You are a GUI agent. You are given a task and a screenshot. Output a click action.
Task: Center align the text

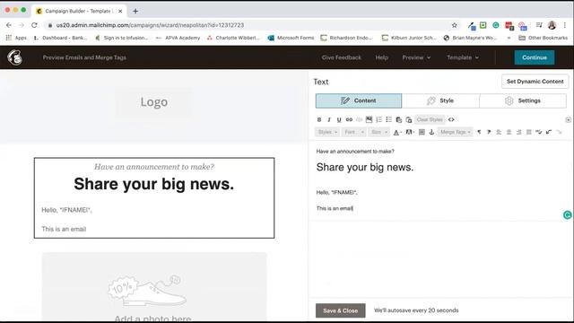pos(509,132)
